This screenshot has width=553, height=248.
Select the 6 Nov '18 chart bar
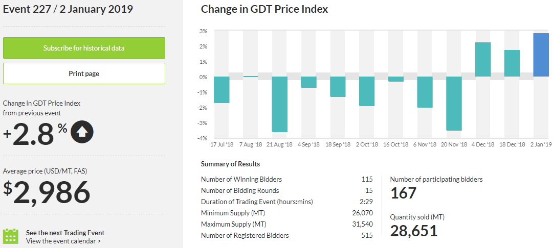[425, 92]
